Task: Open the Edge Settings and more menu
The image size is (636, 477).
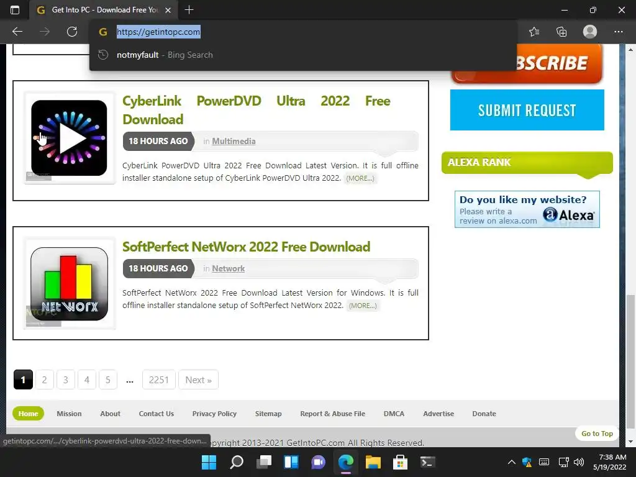Action: [x=618, y=32]
